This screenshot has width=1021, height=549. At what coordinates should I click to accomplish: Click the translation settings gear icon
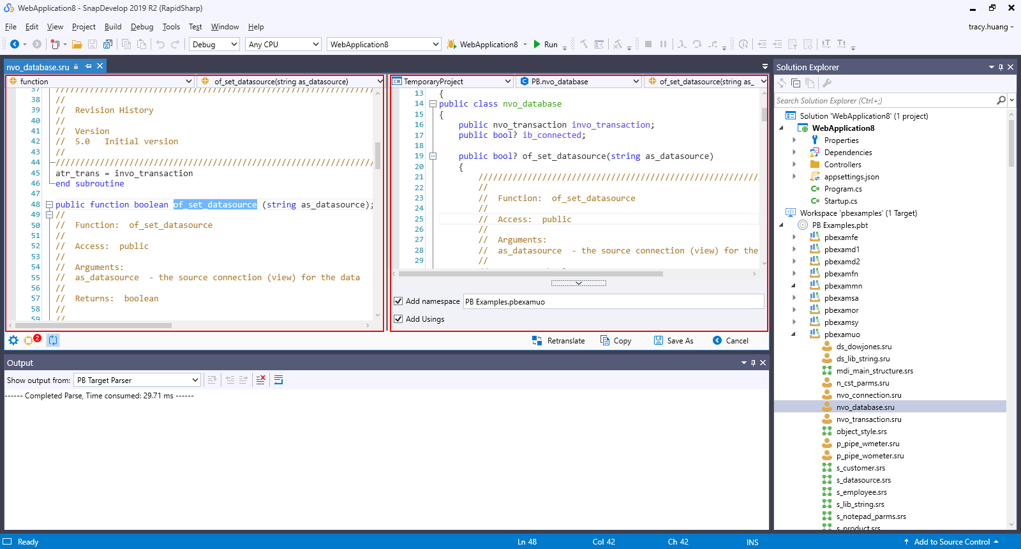coord(13,340)
